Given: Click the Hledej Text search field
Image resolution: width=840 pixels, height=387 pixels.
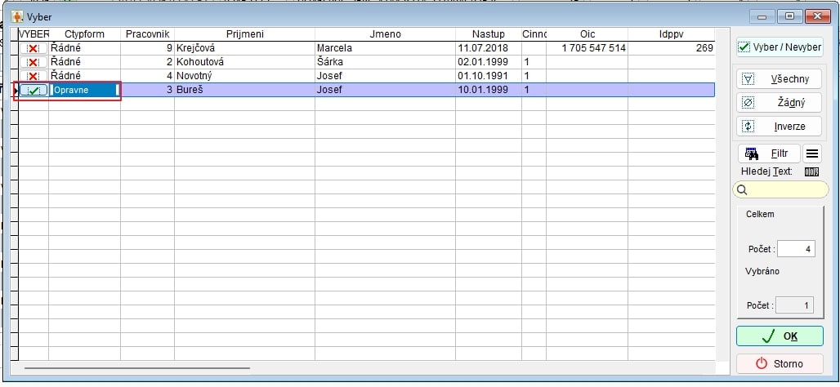Looking at the screenshot, I should [x=784, y=189].
